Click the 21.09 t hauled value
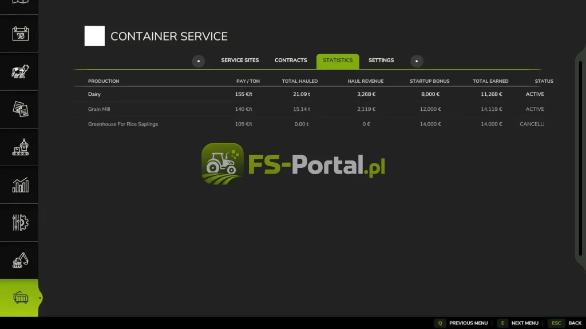The image size is (586, 329). 301,94
